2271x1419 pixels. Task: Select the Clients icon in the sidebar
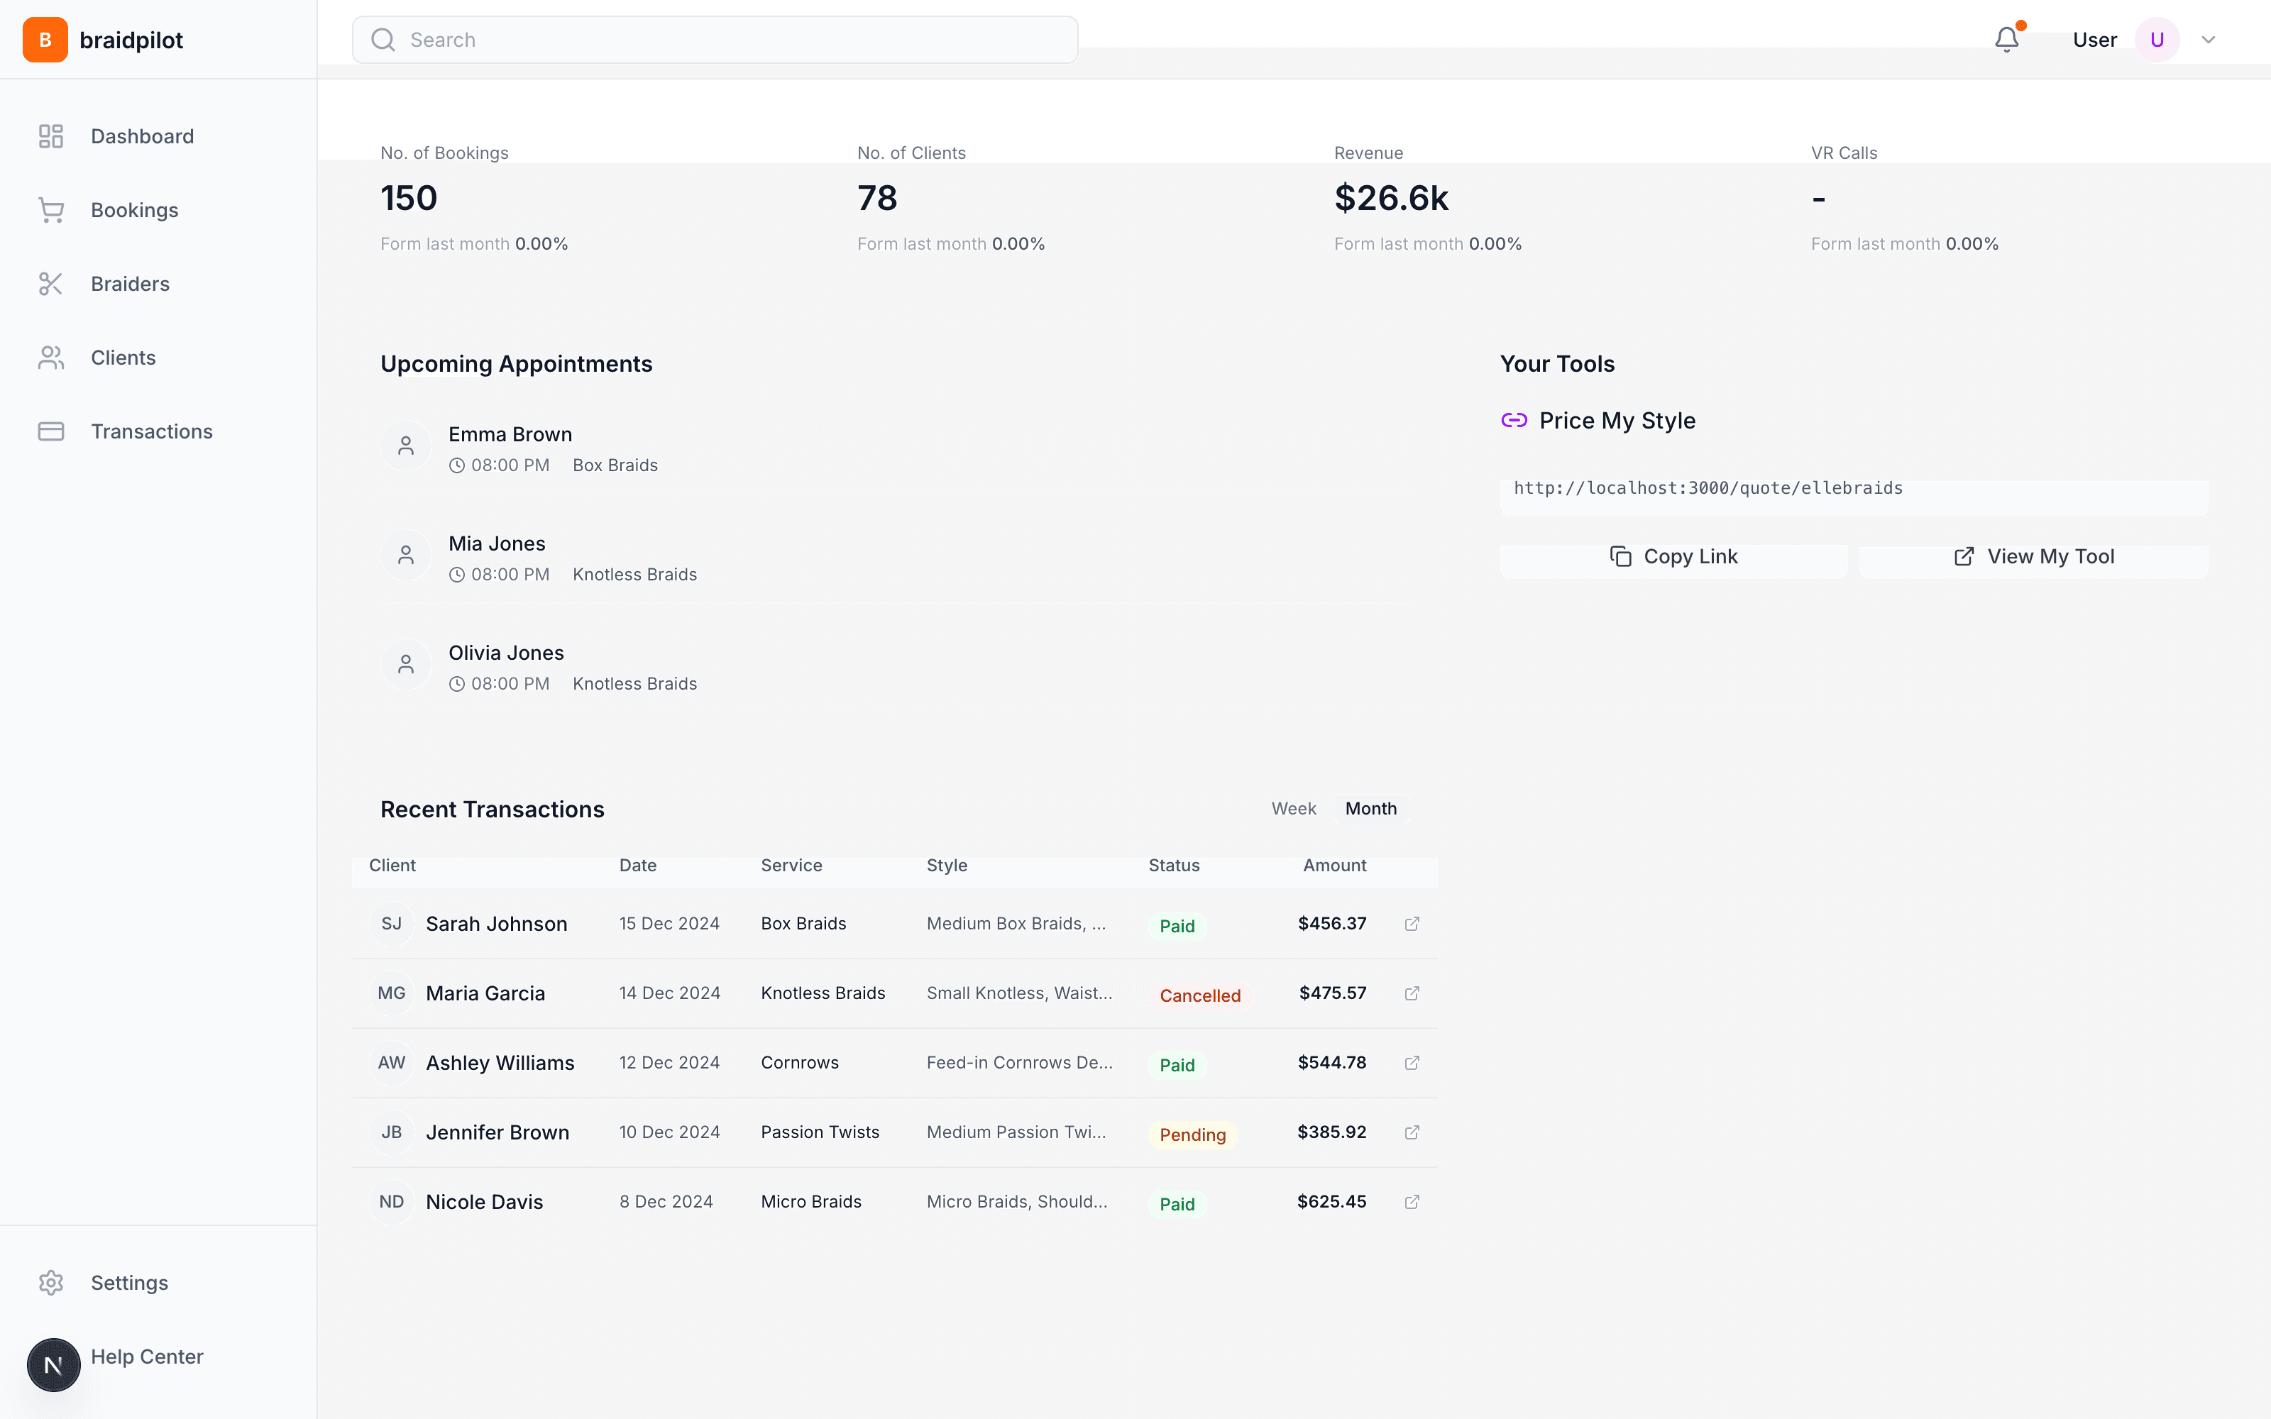click(x=50, y=357)
